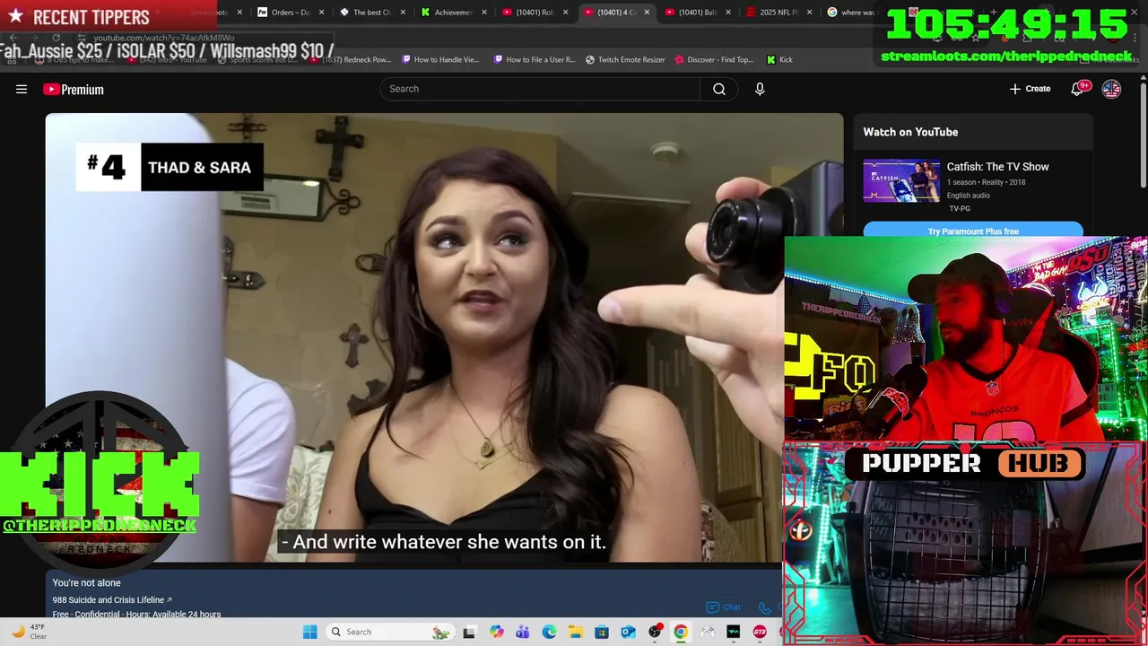
Task: Open 988 Suicide and Crisis Lifeline link
Action: [112, 600]
